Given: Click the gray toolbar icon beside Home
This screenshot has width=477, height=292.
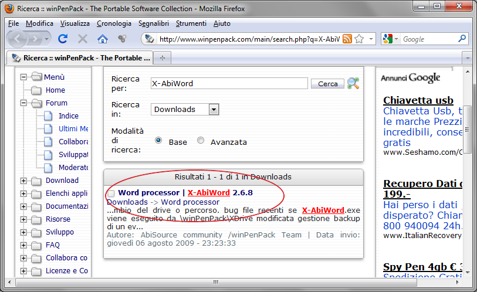Looking at the screenshot, I should point(122,39).
